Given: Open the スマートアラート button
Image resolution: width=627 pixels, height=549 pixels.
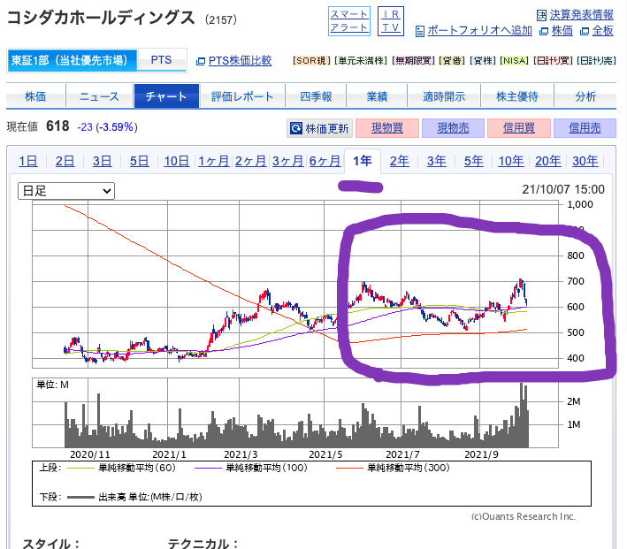Looking at the screenshot, I should (x=349, y=21).
